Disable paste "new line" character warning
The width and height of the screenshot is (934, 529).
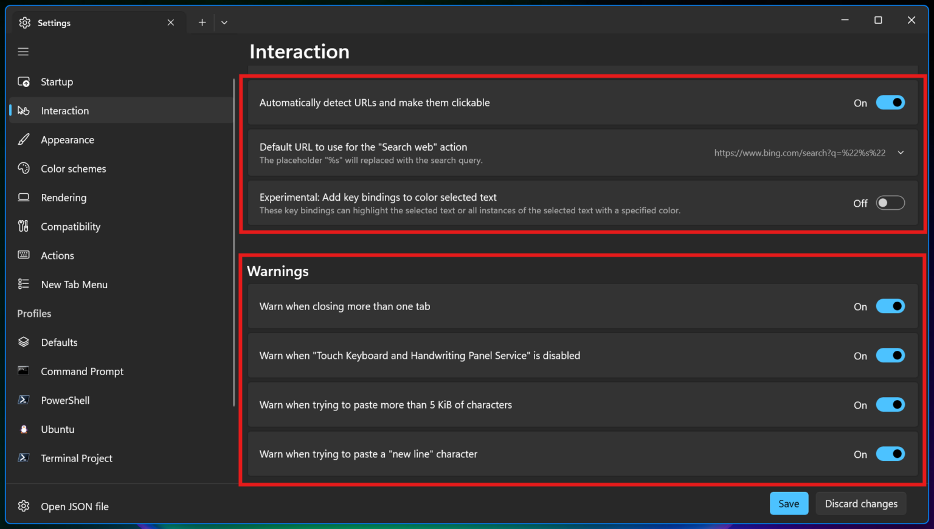890,454
